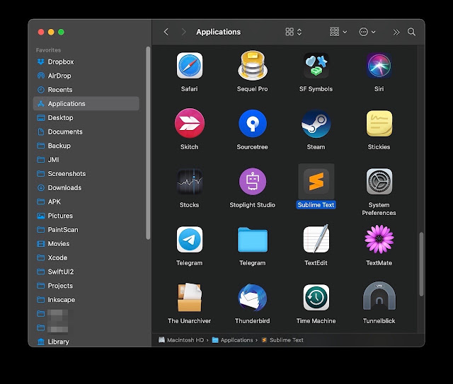Click the 'Stoplight Studio' name label
The width and height of the screenshot is (453, 384).
pyautogui.click(x=253, y=205)
